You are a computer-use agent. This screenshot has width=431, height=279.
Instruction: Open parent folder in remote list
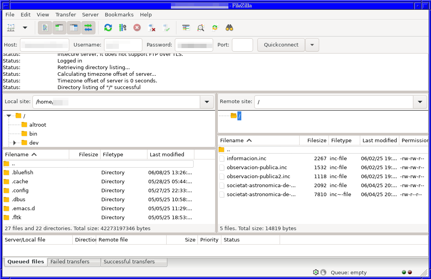point(323,150)
